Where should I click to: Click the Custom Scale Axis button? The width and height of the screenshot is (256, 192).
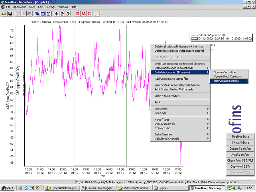coord(240,149)
